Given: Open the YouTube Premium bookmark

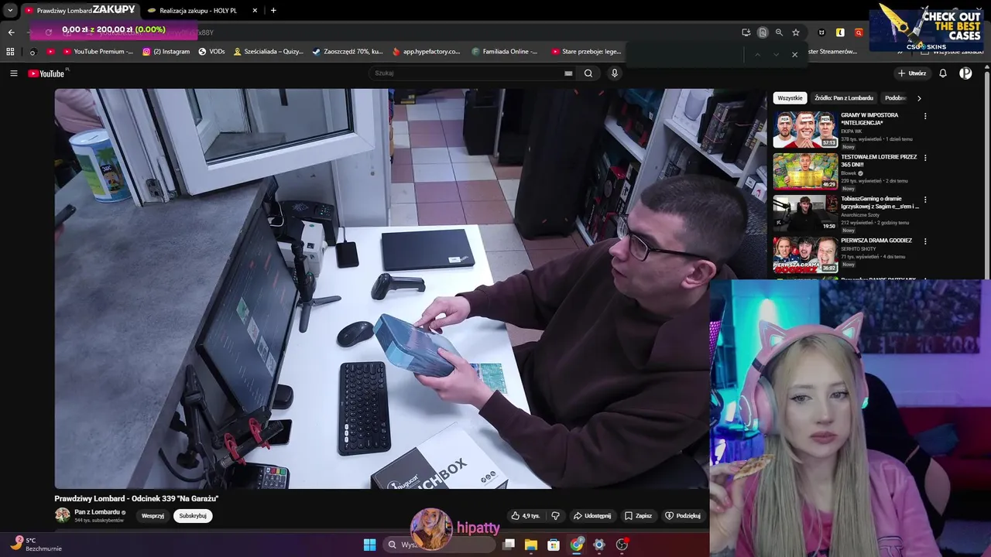Looking at the screenshot, I should (98, 52).
